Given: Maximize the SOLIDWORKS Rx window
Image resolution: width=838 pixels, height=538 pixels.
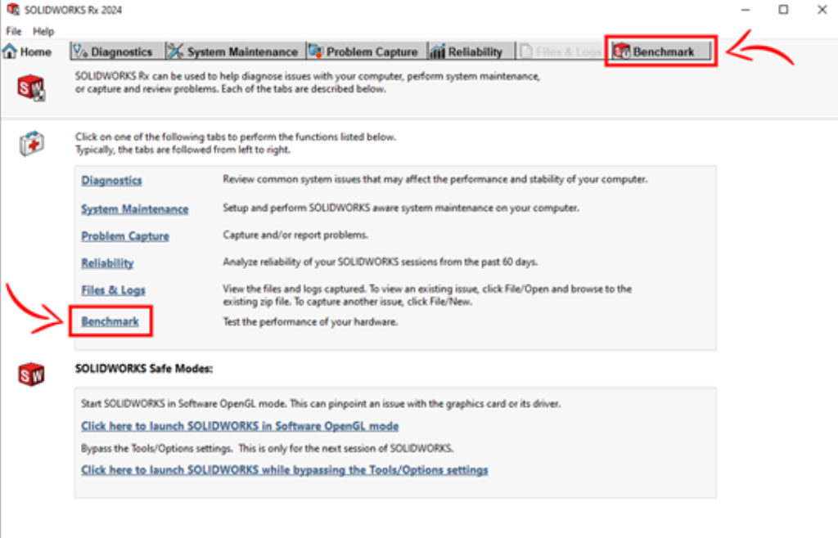Looking at the screenshot, I should [783, 10].
